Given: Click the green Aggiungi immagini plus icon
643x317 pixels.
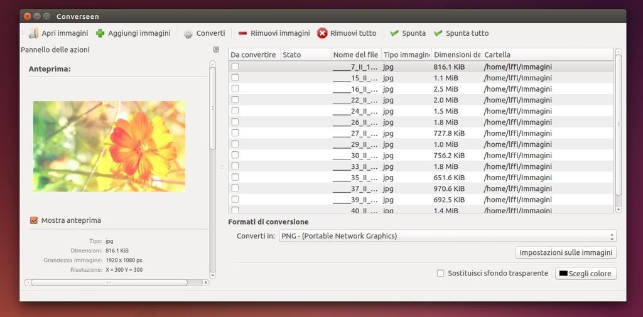Looking at the screenshot, I should [100, 33].
